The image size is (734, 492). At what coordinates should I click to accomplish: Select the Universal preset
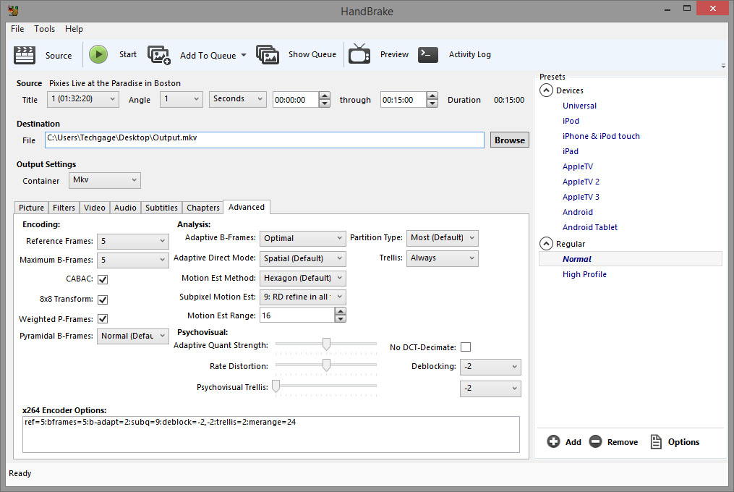[579, 106]
